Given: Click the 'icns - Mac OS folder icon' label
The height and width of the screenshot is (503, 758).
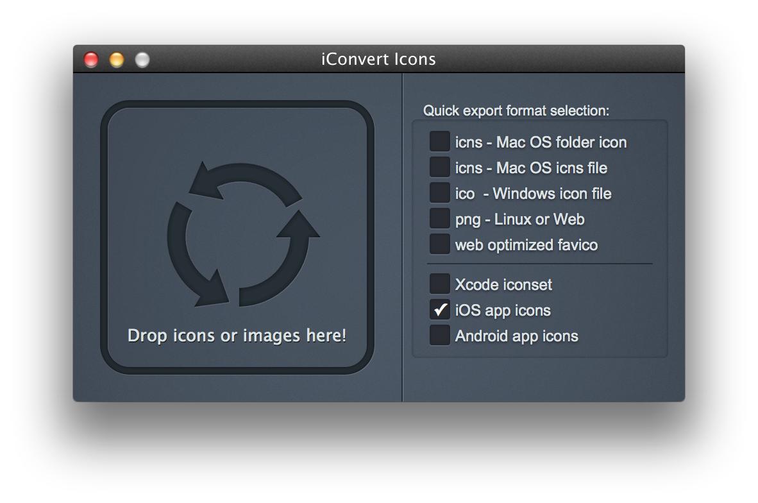Looking at the screenshot, I should pos(541,142).
